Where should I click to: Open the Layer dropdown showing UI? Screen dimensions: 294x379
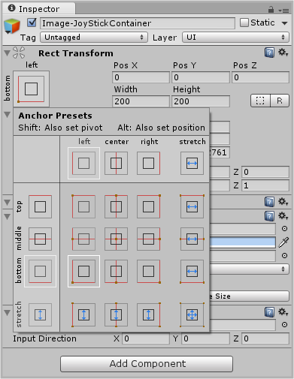point(235,38)
